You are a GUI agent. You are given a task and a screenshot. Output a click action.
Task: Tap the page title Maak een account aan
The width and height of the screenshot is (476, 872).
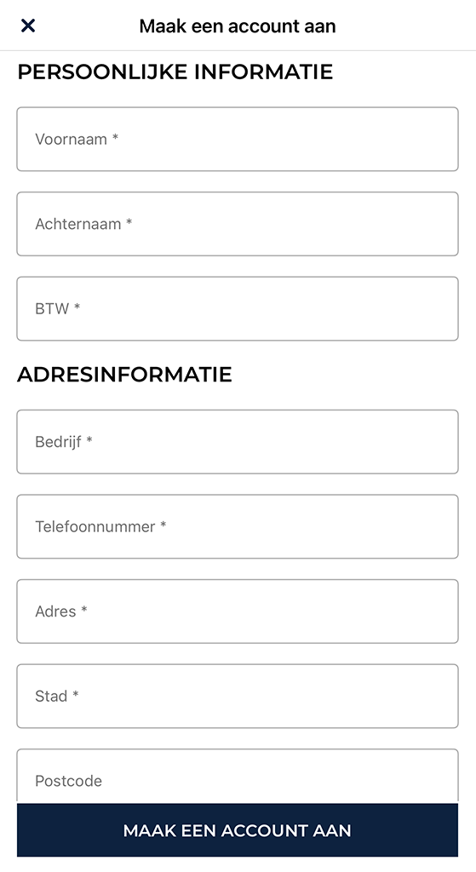[238, 26]
